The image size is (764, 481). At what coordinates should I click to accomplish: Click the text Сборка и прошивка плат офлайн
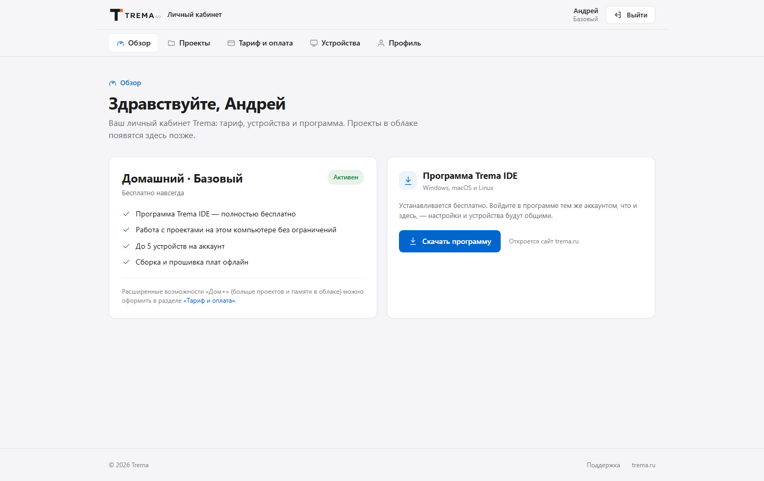click(192, 262)
